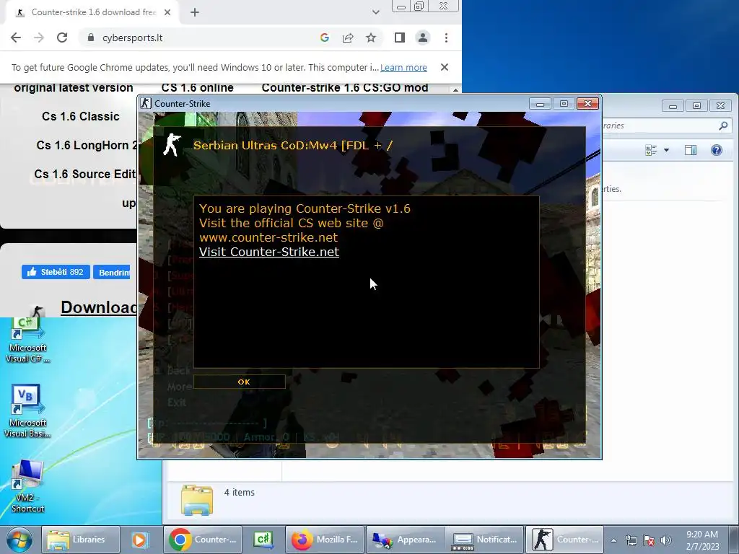Open Cs 1.6 LongHorn link
739x554 pixels.
[x=87, y=145]
